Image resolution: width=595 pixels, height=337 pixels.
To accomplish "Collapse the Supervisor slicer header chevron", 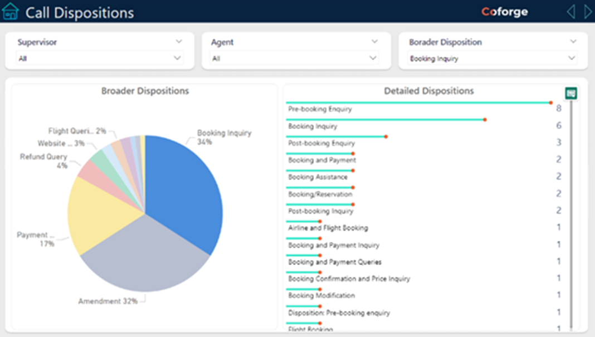I will click(179, 41).
